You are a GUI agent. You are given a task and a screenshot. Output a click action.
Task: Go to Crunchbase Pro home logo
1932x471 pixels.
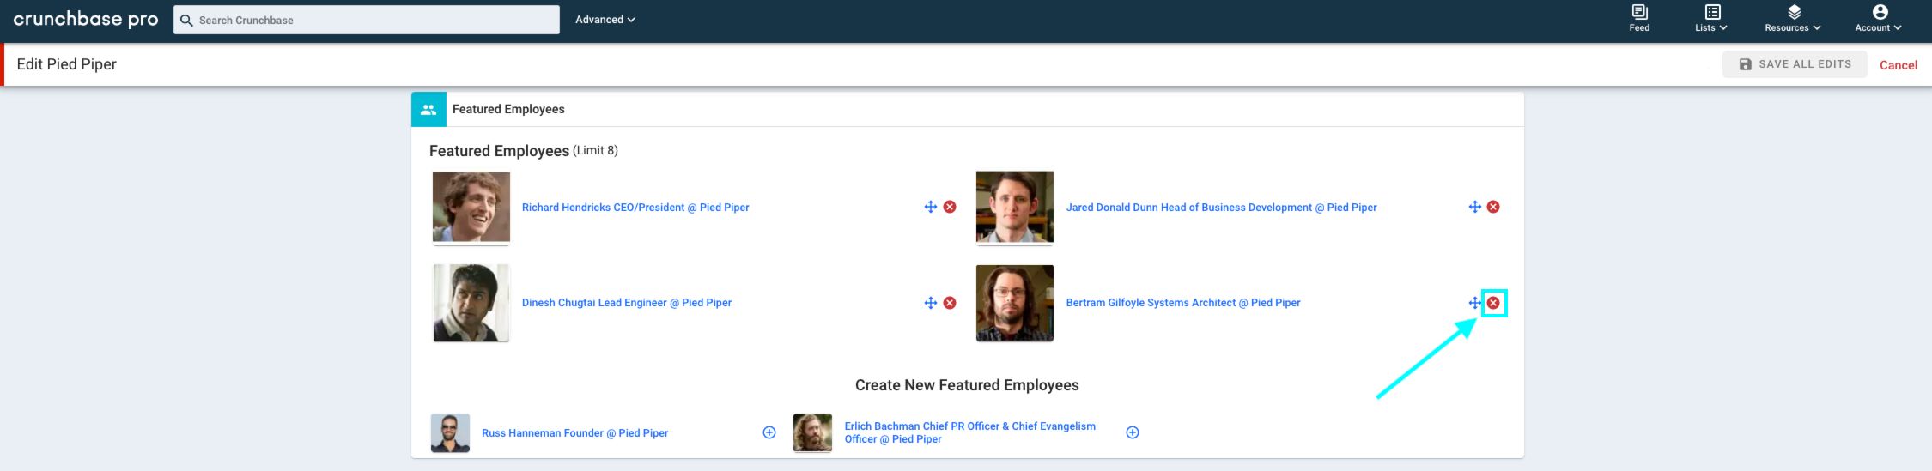(x=86, y=19)
